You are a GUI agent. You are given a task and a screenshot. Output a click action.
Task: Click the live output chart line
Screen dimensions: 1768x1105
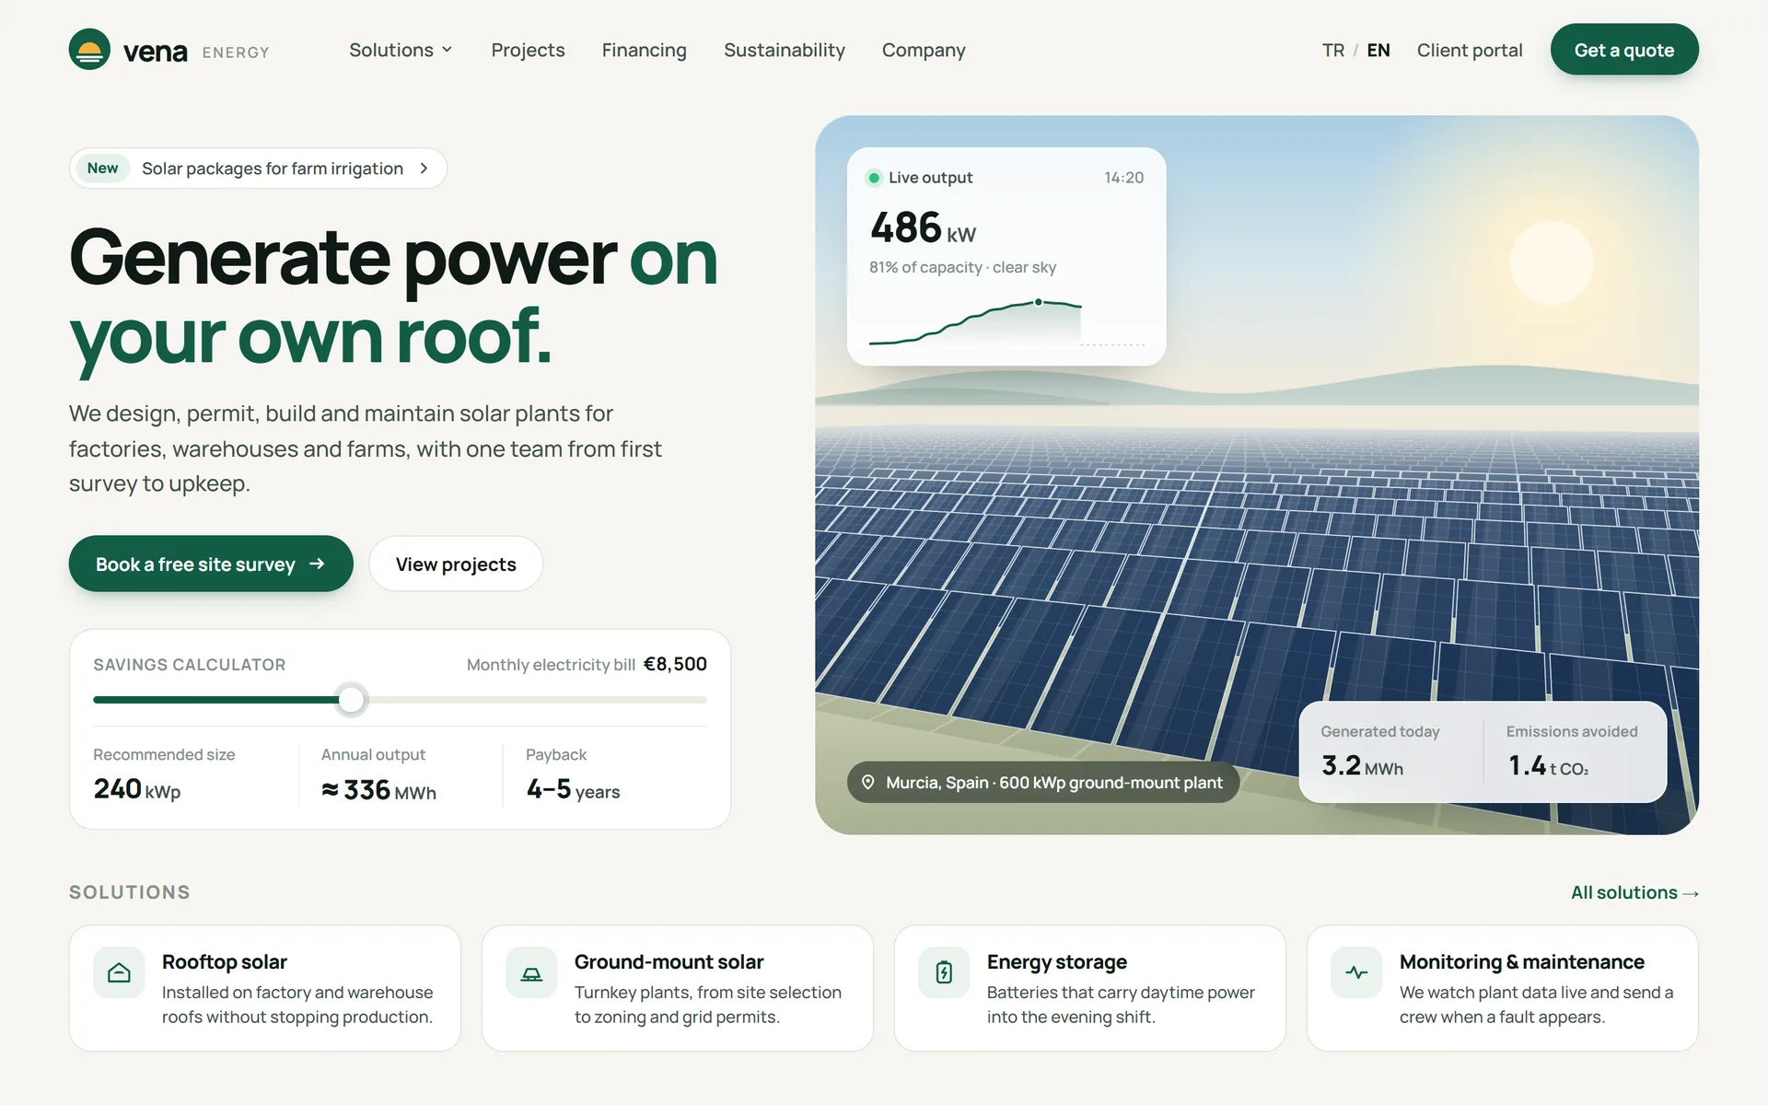[975, 320]
